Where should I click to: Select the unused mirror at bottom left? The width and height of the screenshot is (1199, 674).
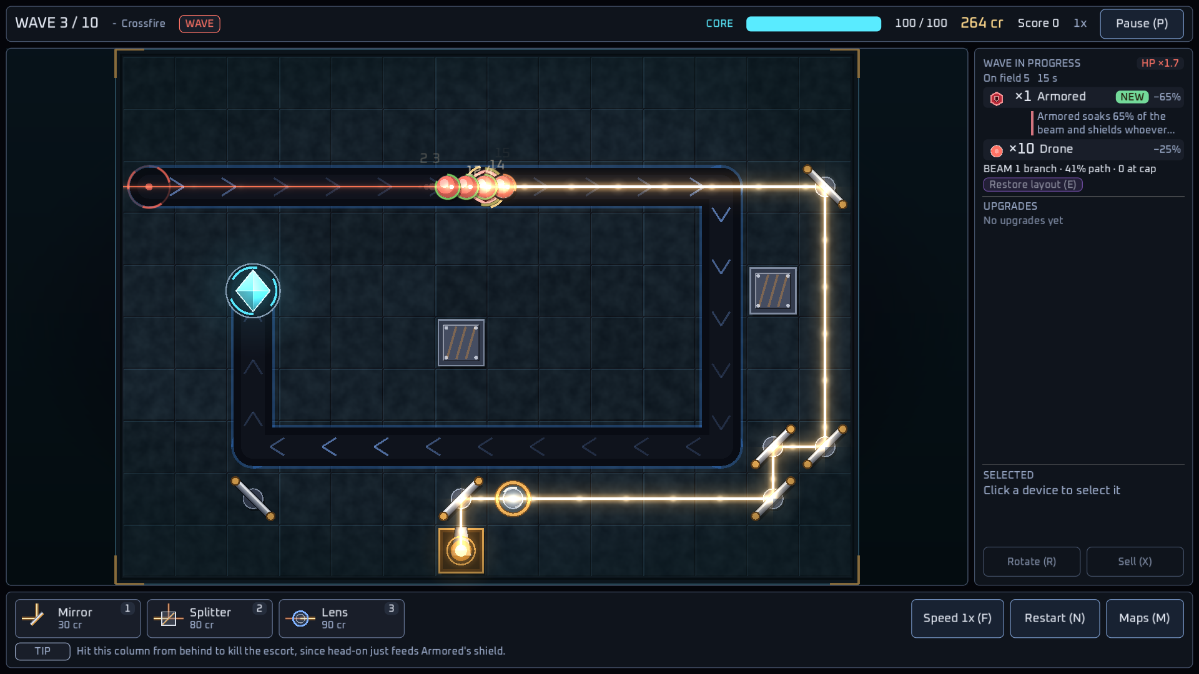[x=253, y=499]
